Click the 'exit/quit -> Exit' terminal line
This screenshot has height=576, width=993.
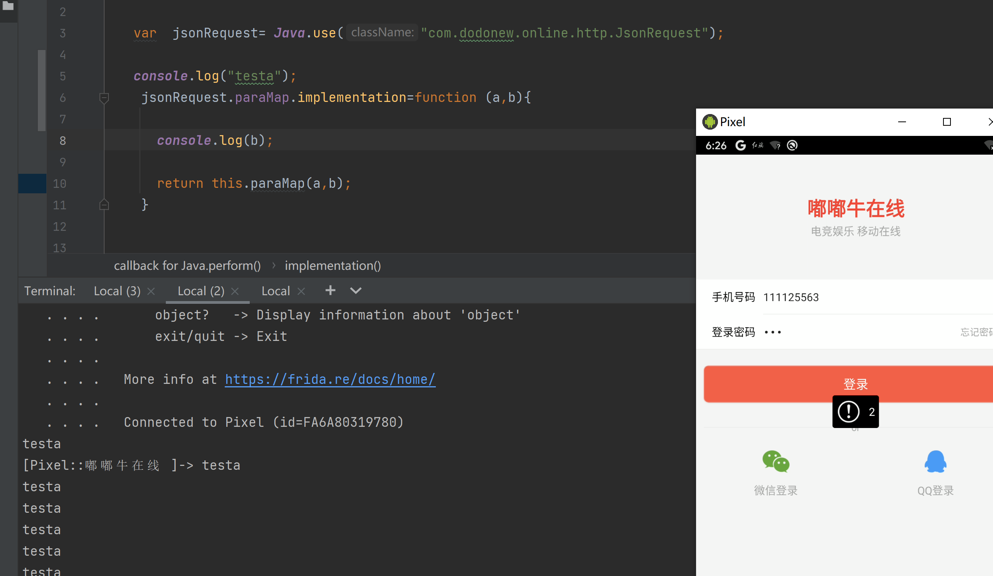(x=221, y=336)
